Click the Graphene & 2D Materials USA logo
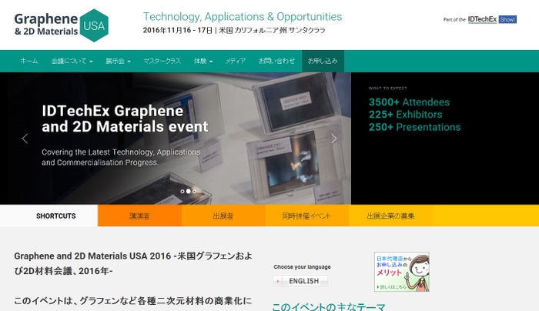Viewport: 539px width, 311px height. pos(61,25)
